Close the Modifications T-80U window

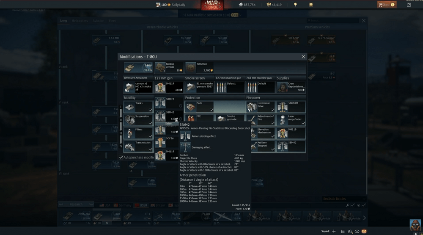coord(303,57)
